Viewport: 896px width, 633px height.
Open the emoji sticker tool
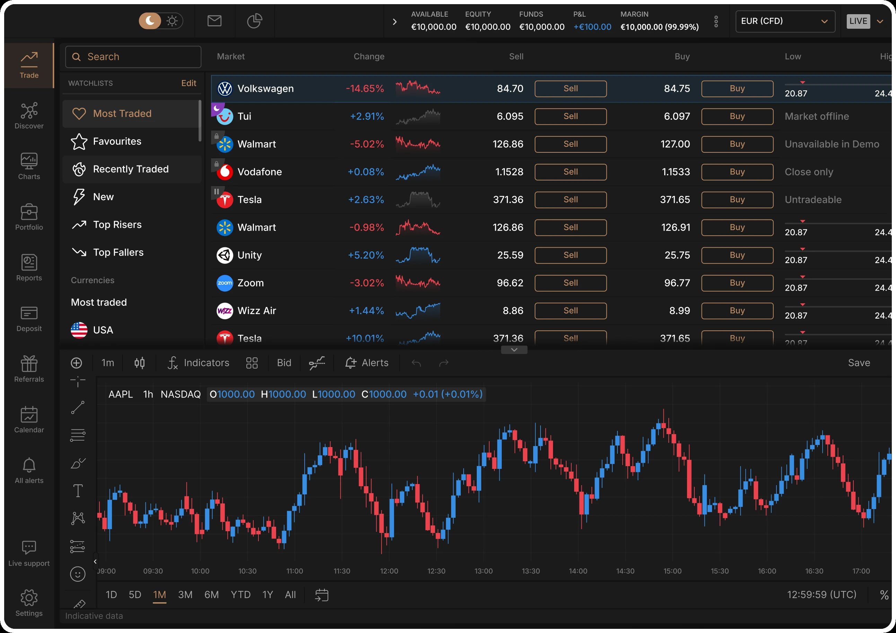coord(78,574)
